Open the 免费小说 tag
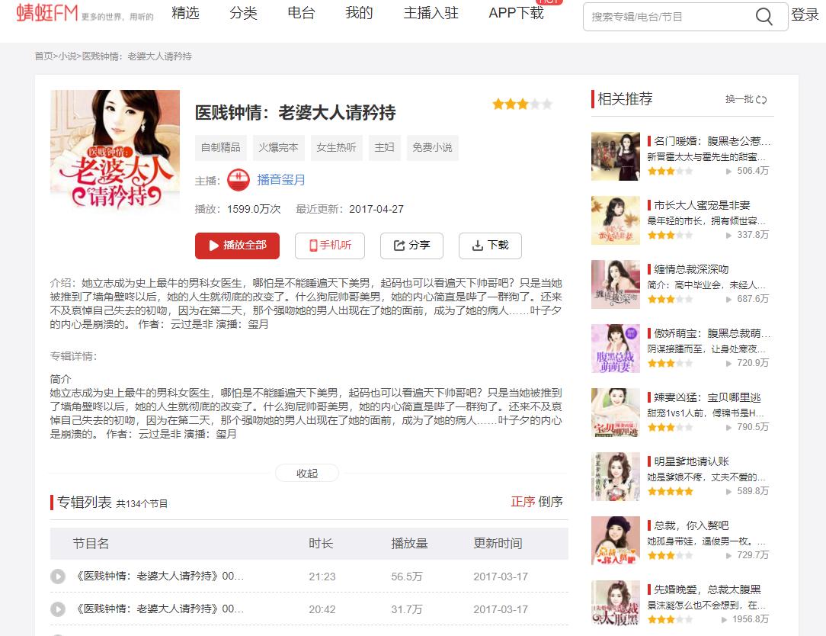This screenshot has width=826, height=636. tap(432, 148)
